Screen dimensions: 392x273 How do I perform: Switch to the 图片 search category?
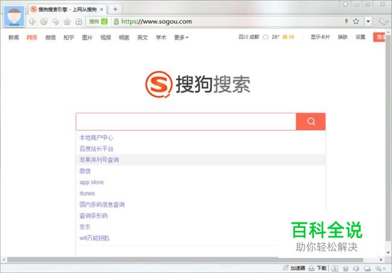[87, 37]
